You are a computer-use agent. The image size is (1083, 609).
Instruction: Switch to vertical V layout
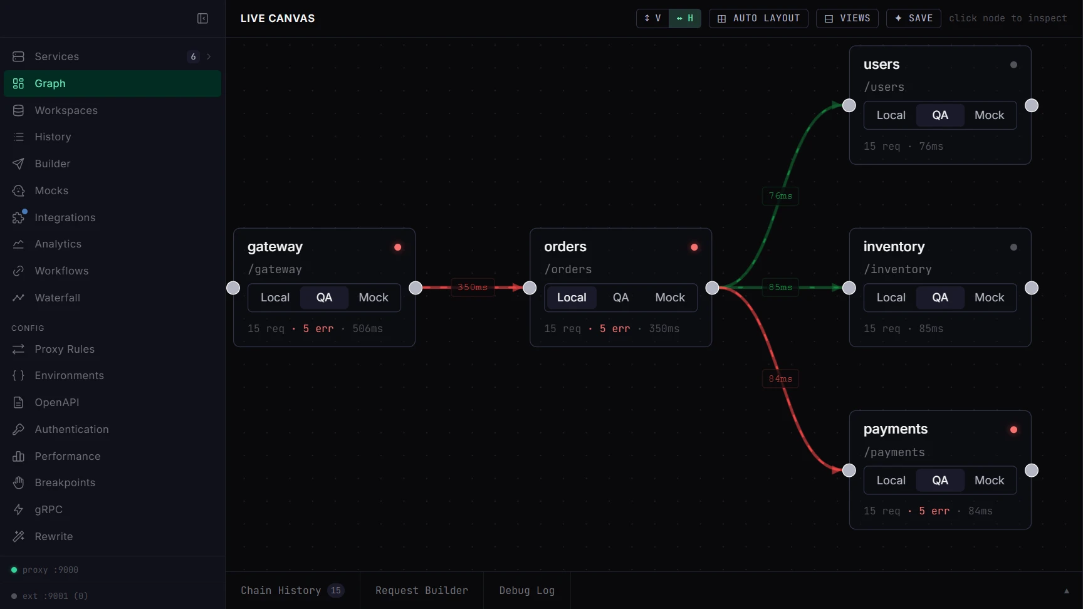[652, 18]
